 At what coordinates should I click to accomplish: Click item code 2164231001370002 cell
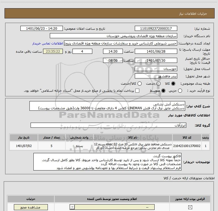coord(187,146)
